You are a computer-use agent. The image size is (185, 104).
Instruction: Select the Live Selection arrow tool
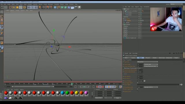click(x=10, y=8)
